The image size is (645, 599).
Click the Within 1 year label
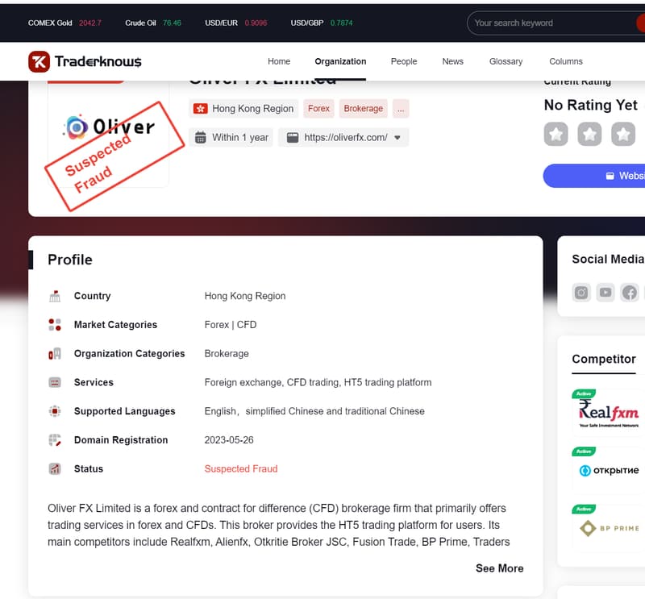239,137
